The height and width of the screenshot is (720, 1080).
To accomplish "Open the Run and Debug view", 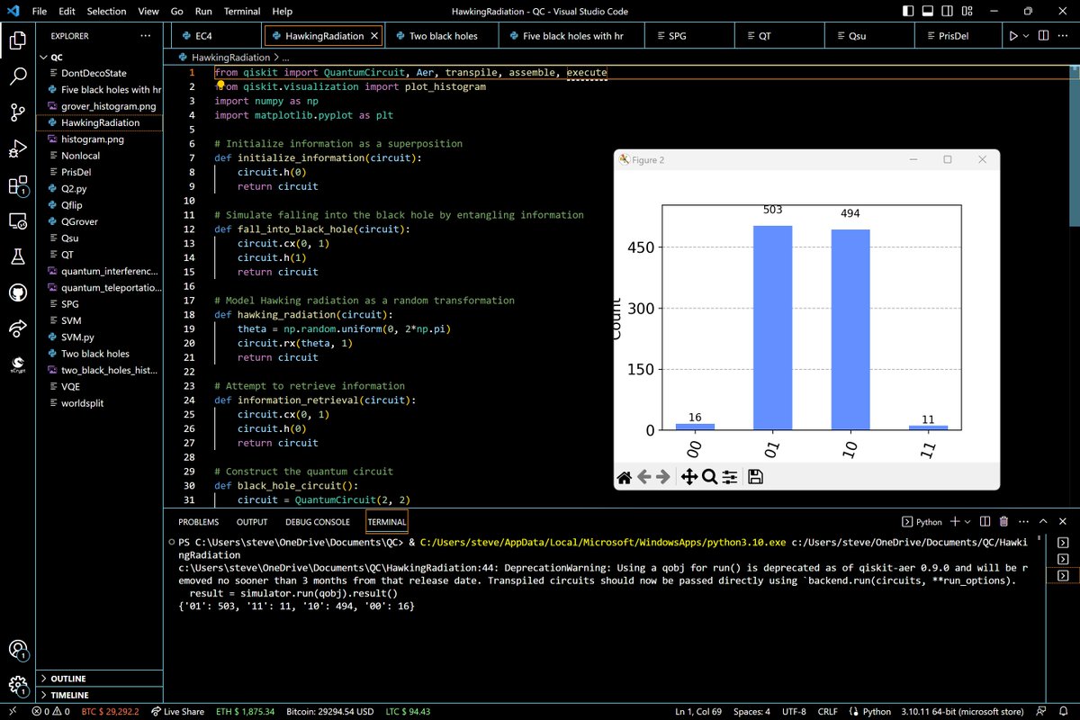I will (18, 149).
